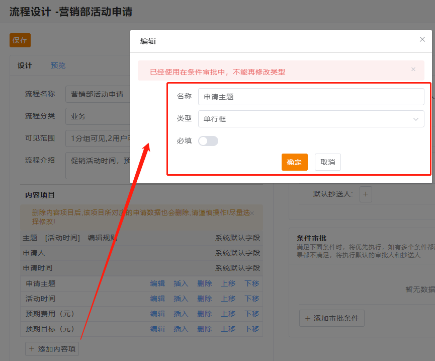
Task: Click 编辑 link for 申请主题 row
Action: pyautogui.click(x=157, y=283)
